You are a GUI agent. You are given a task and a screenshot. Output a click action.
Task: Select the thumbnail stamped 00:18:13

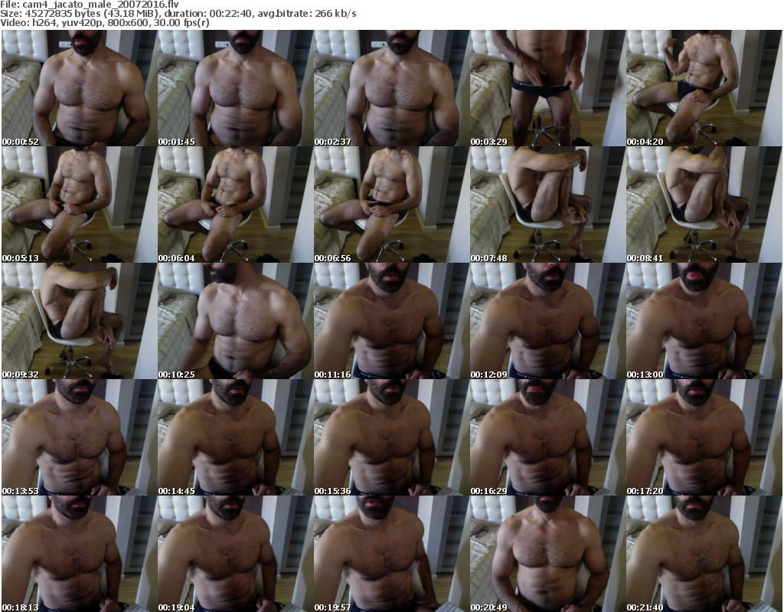tap(79, 554)
